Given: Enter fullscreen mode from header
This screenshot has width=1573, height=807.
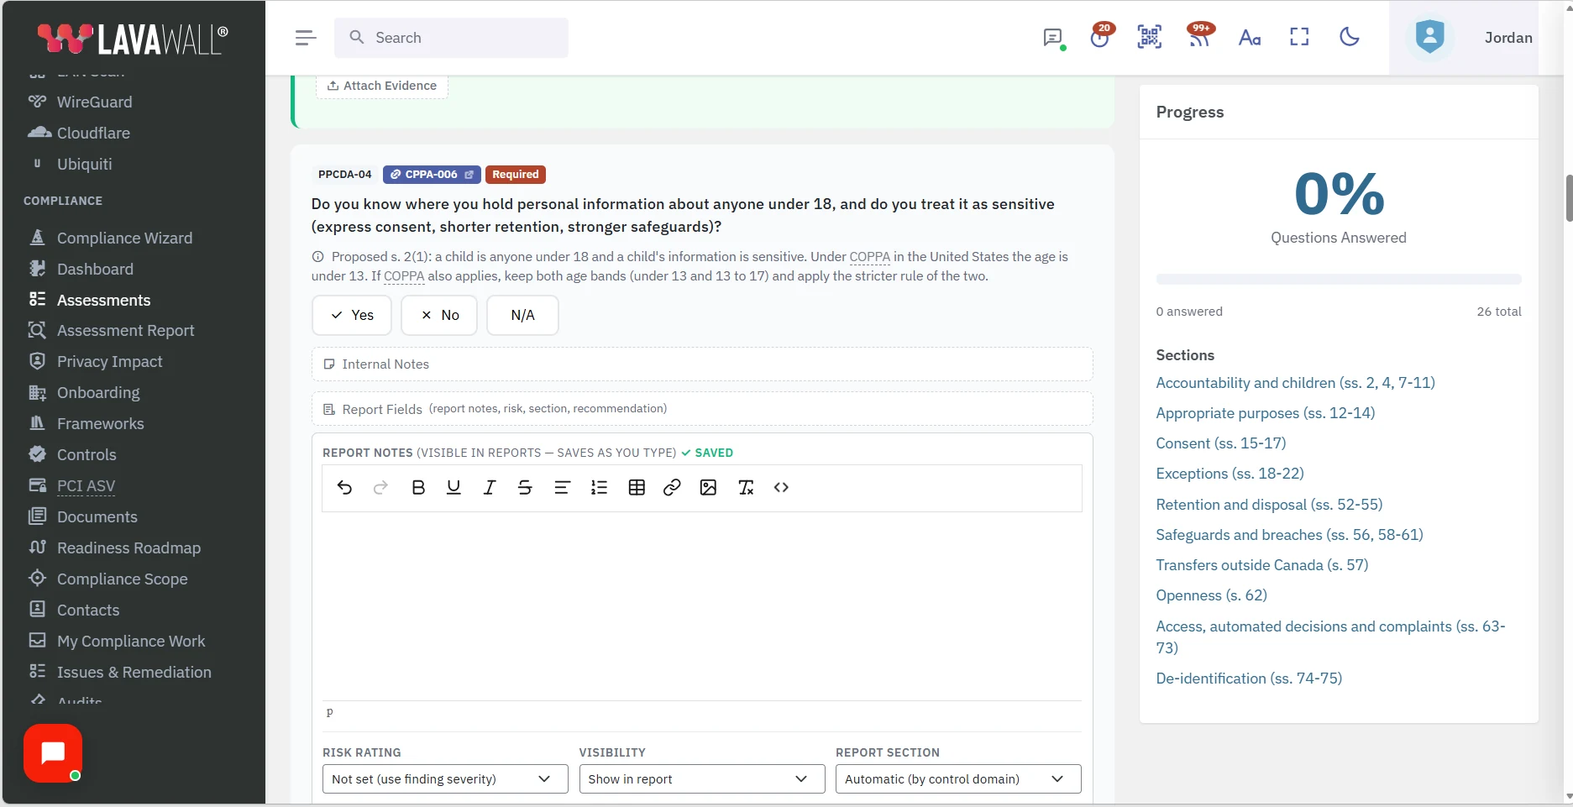Looking at the screenshot, I should tap(1299, 37).
